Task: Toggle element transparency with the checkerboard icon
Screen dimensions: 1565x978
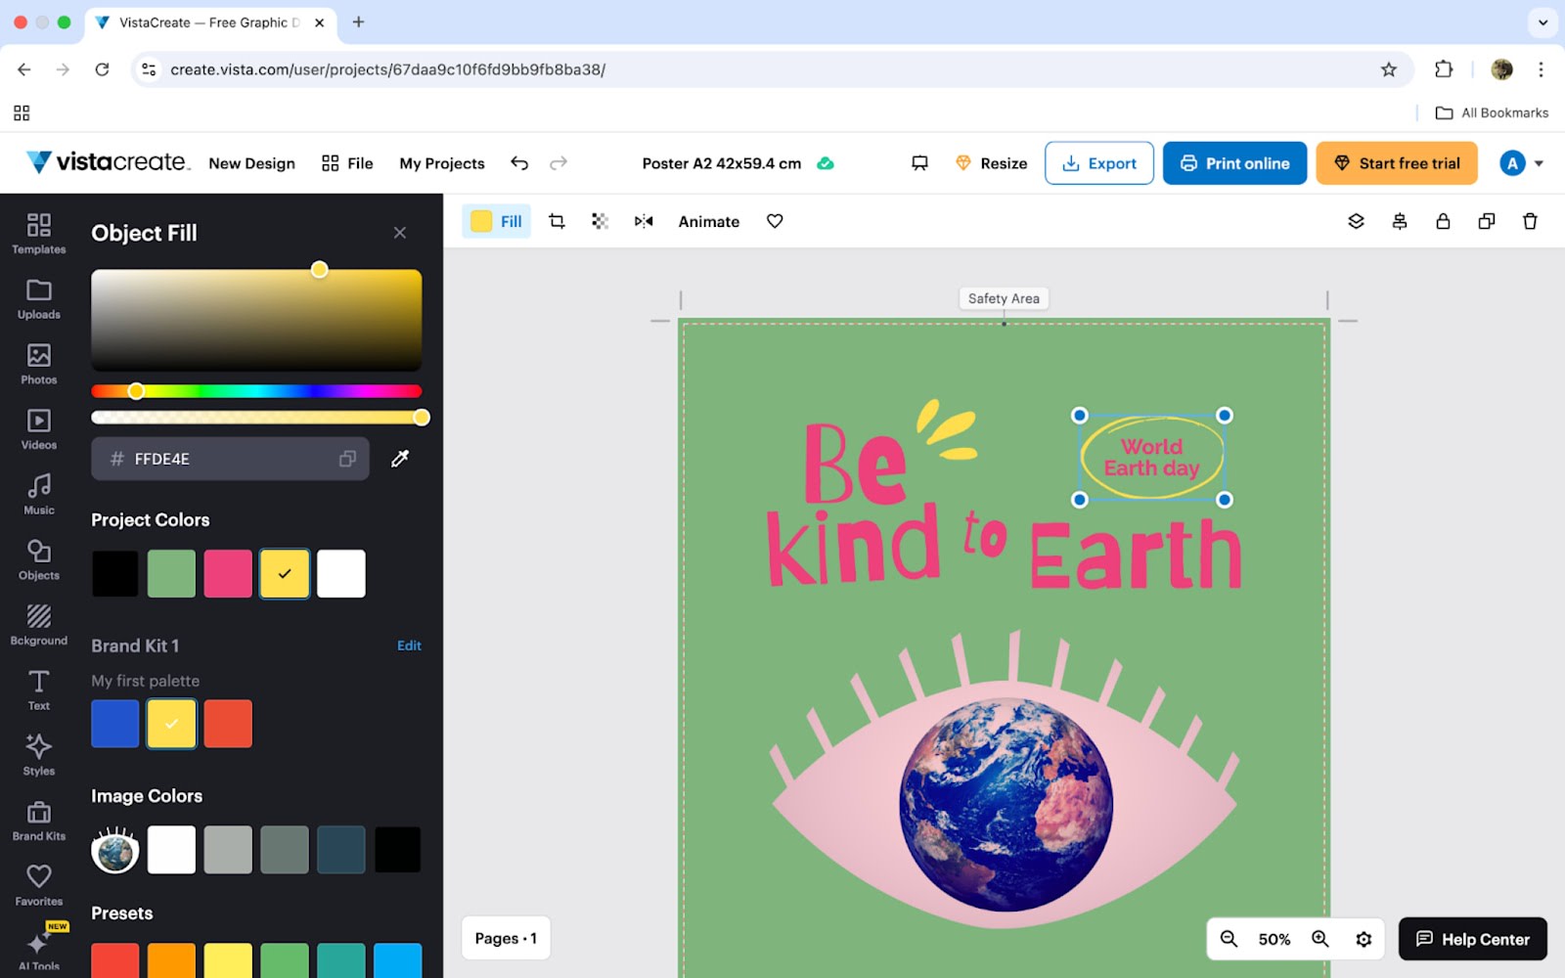Action: [x=600, y=221]
